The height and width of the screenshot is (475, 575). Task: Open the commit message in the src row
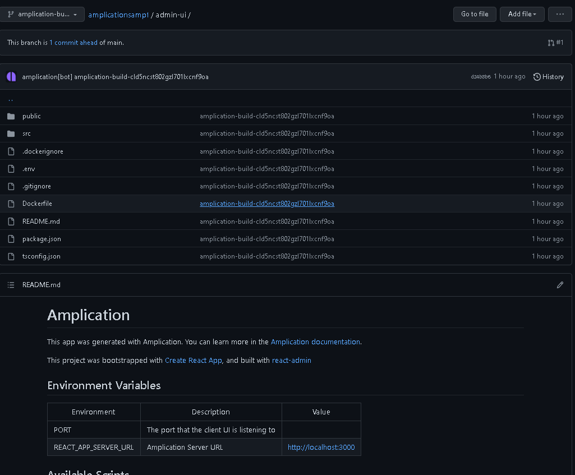(267, 134)
